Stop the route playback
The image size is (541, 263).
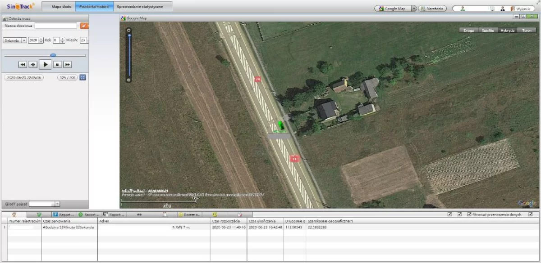57,65
